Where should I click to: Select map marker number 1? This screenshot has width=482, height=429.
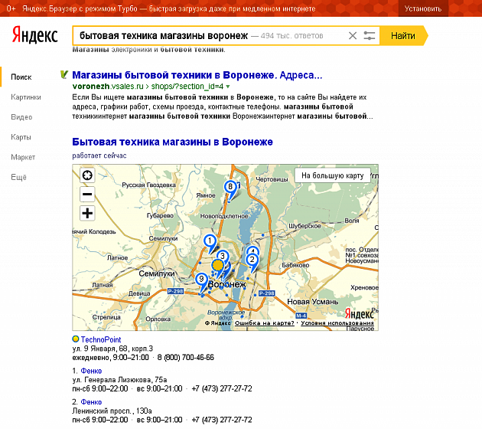click(210, 242)
